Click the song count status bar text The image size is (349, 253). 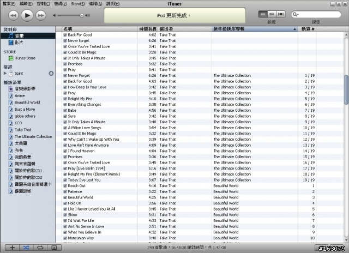186,248
